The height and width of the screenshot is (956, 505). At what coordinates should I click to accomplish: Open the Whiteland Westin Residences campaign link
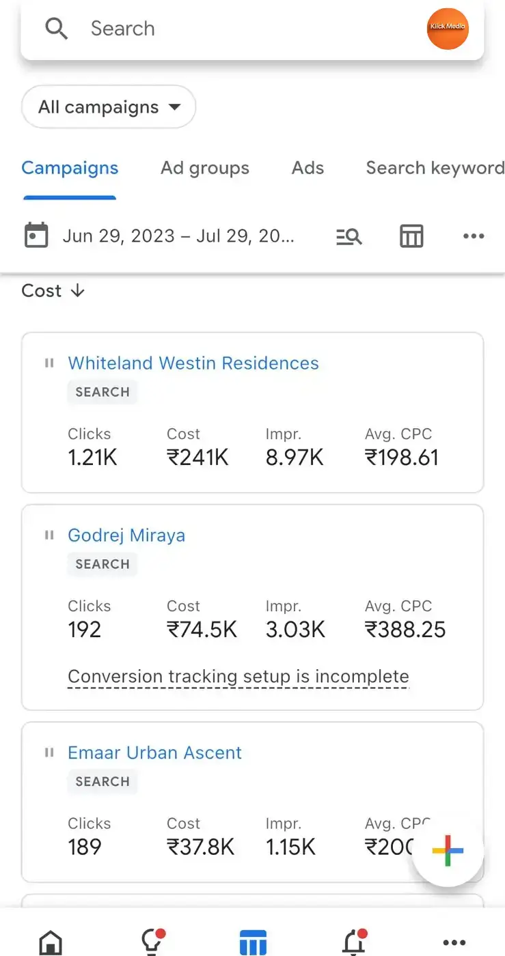pyautogui.click(x=193, y=363)
